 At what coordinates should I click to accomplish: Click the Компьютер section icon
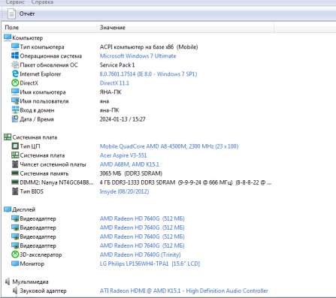pyautogui.click(x=8, y=38)
